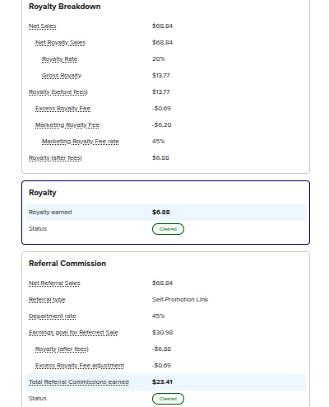This screenshot has height=407, width=329.
Task: Click the Royalty Rate label
Action: point(59,59)
